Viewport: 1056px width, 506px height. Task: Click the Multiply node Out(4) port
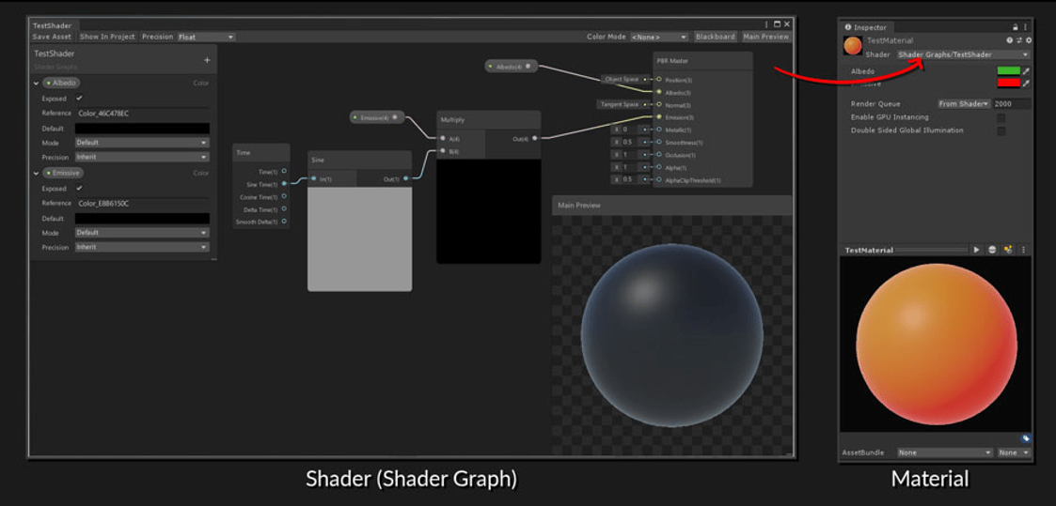click(x=534, y=138)
